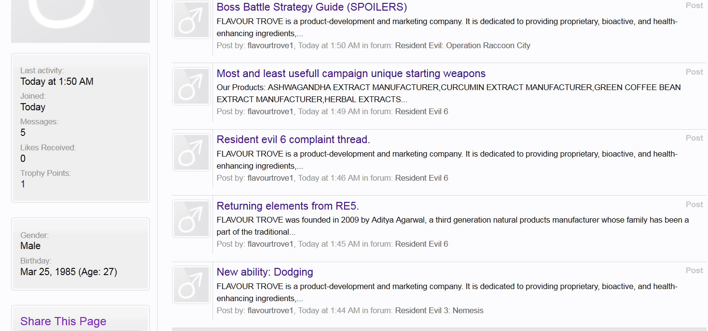Click flavourtrove1 in the starting weapons post byline
This screenshot has height=331, width=708.
pyautogui.click(x=270, y=112)
